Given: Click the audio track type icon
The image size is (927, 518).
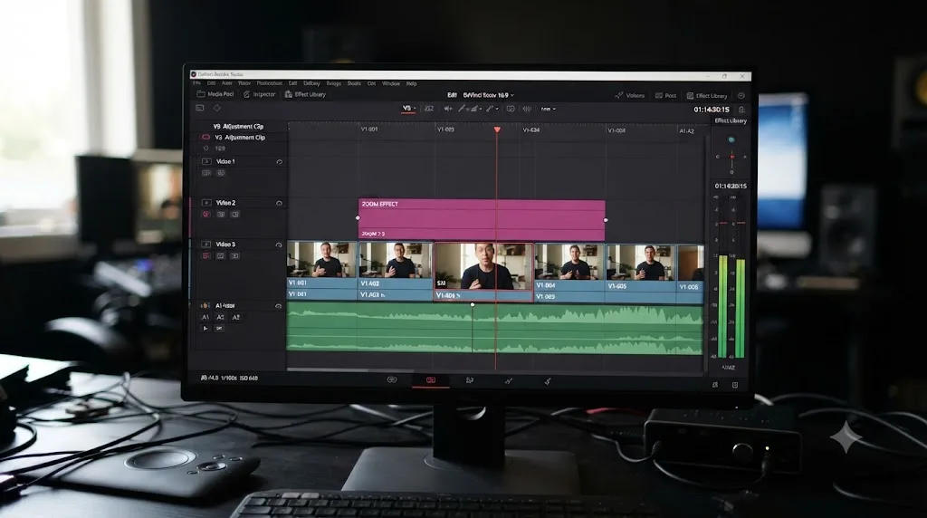Looking at the screenshot, I should [205, 306].
